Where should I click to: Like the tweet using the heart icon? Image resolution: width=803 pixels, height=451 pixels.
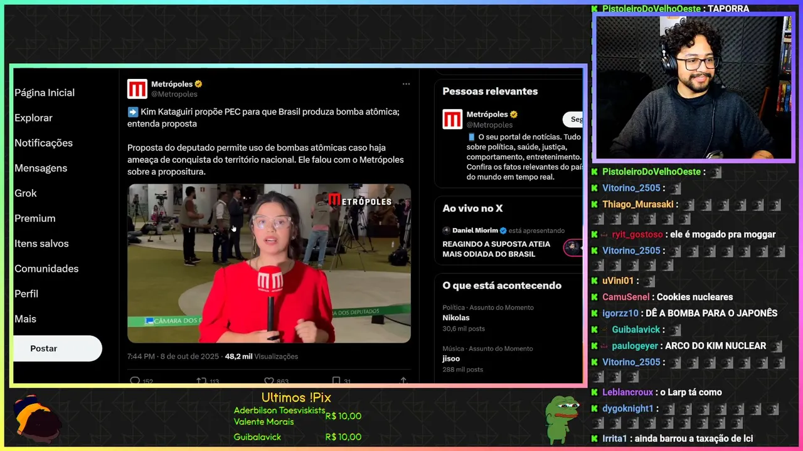[x=269, y=381]
